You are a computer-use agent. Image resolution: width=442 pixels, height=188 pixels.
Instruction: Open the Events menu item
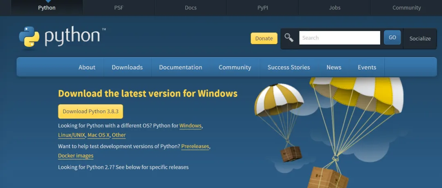click(x=367, y=67)
